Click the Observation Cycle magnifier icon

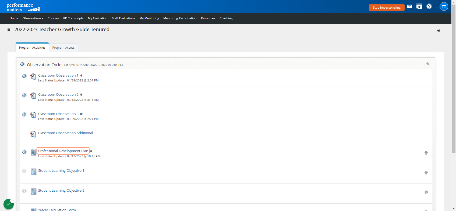428,64
